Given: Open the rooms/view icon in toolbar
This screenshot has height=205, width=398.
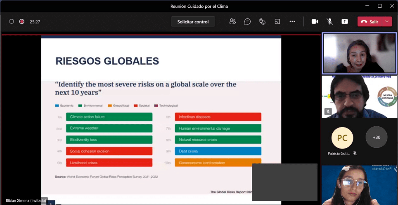Looking at the screenshot, I should pos(277,21).
